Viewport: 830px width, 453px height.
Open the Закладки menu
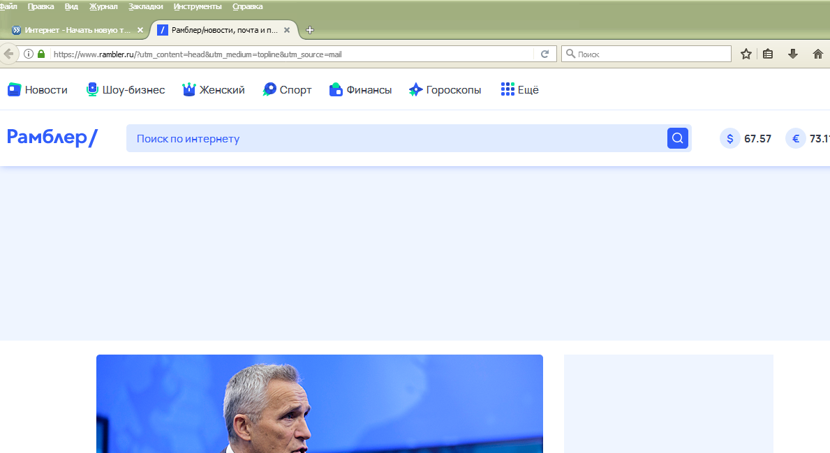pos(146,6)
